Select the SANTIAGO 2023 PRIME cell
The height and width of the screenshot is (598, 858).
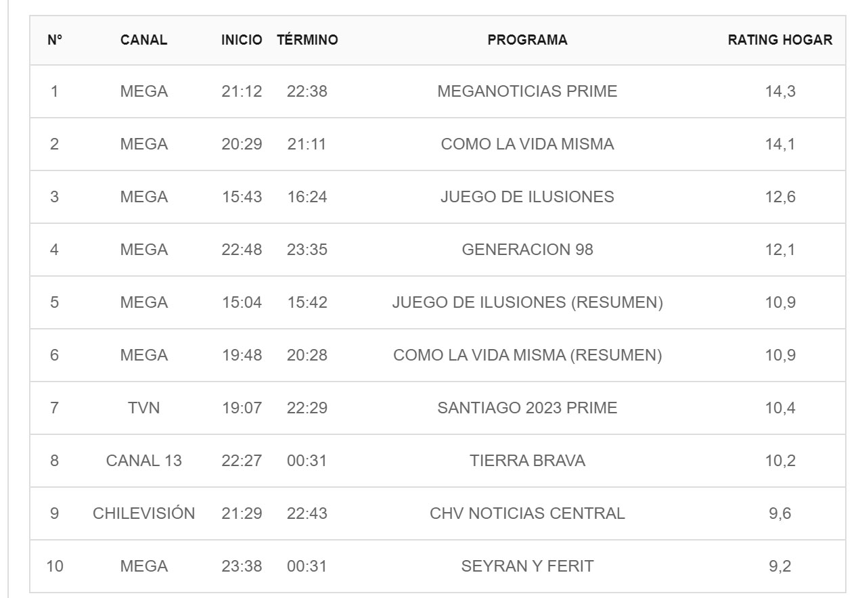click(x=527, y=408)
